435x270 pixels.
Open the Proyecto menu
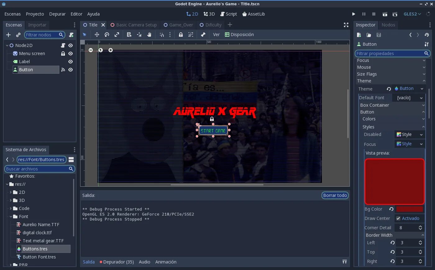click(35, 14)
